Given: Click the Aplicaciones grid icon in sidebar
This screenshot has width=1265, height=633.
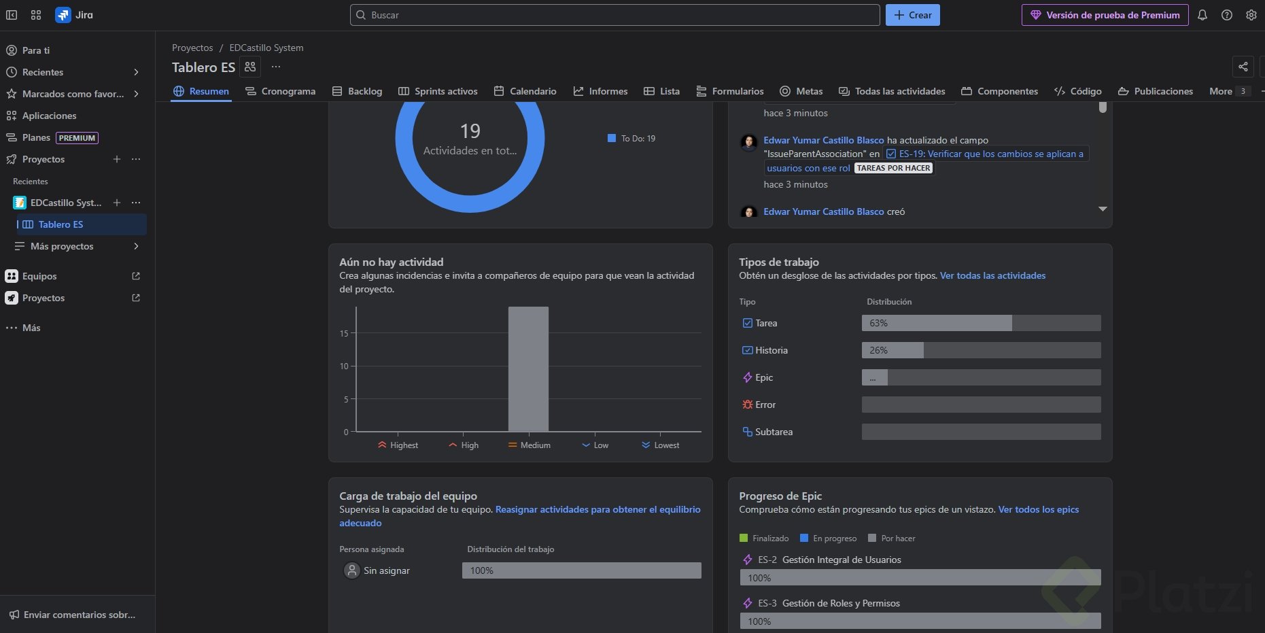Looking at the screenshot, I should [x=12, y=116].
